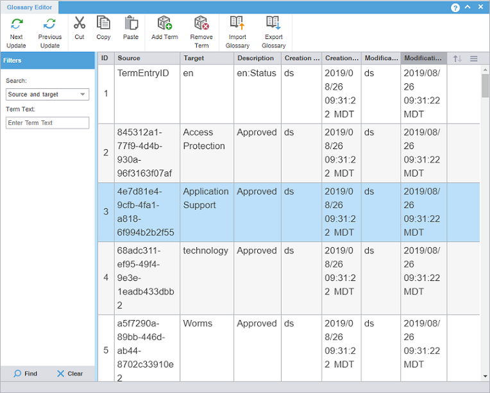
Task: Click the Next Update icon
Action: [17, 24]
